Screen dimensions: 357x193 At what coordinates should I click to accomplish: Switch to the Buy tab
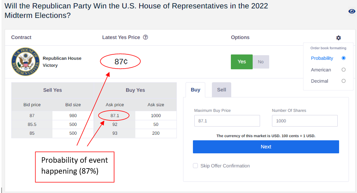[x=195, y=90]
